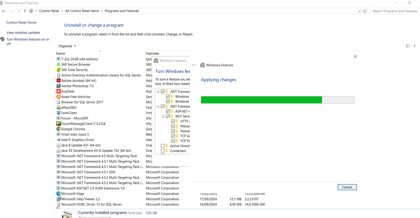This screenshot has width=420, height=218.
Task: Select the 360 Total Security icon
Action: 58,70
